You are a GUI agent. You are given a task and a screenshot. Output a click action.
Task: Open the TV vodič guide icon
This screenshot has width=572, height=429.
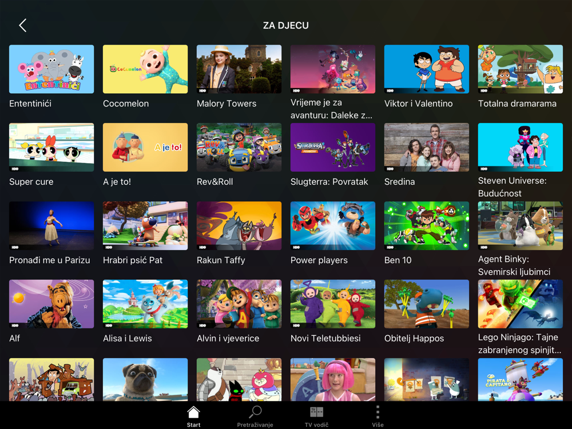316,412
